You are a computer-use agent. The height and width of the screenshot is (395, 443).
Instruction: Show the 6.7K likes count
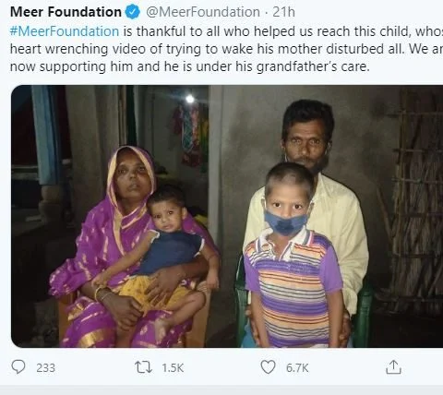coord(297,368)
